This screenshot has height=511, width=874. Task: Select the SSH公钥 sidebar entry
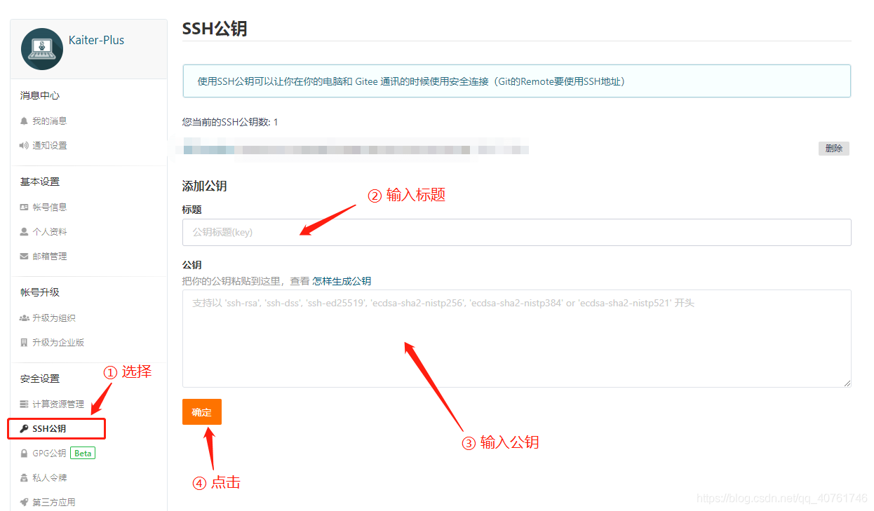[56, 428]
